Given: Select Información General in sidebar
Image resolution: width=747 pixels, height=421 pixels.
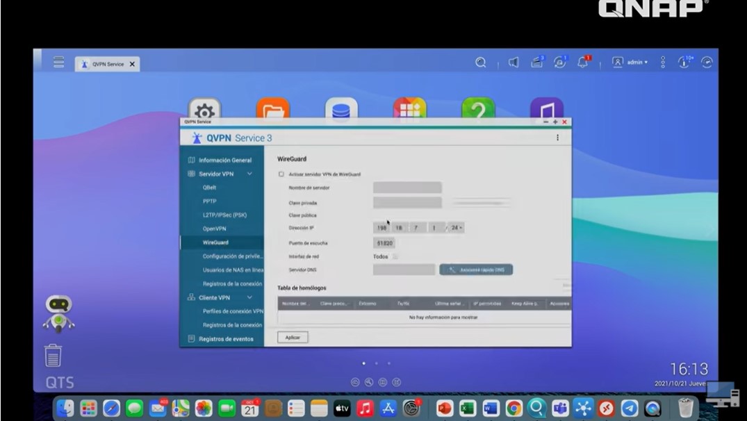Looking at the screenshot, I should [x=225, y=160].
